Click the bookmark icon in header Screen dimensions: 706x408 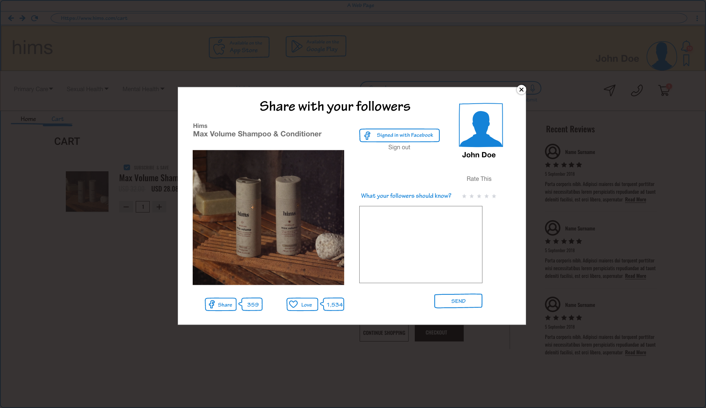coord(686,61)
